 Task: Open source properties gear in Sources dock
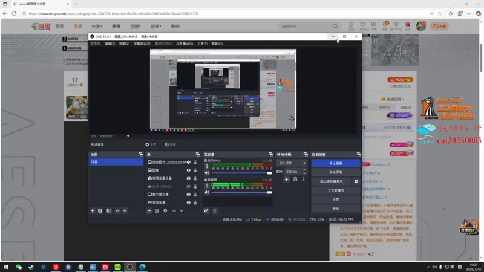(165, 210)
